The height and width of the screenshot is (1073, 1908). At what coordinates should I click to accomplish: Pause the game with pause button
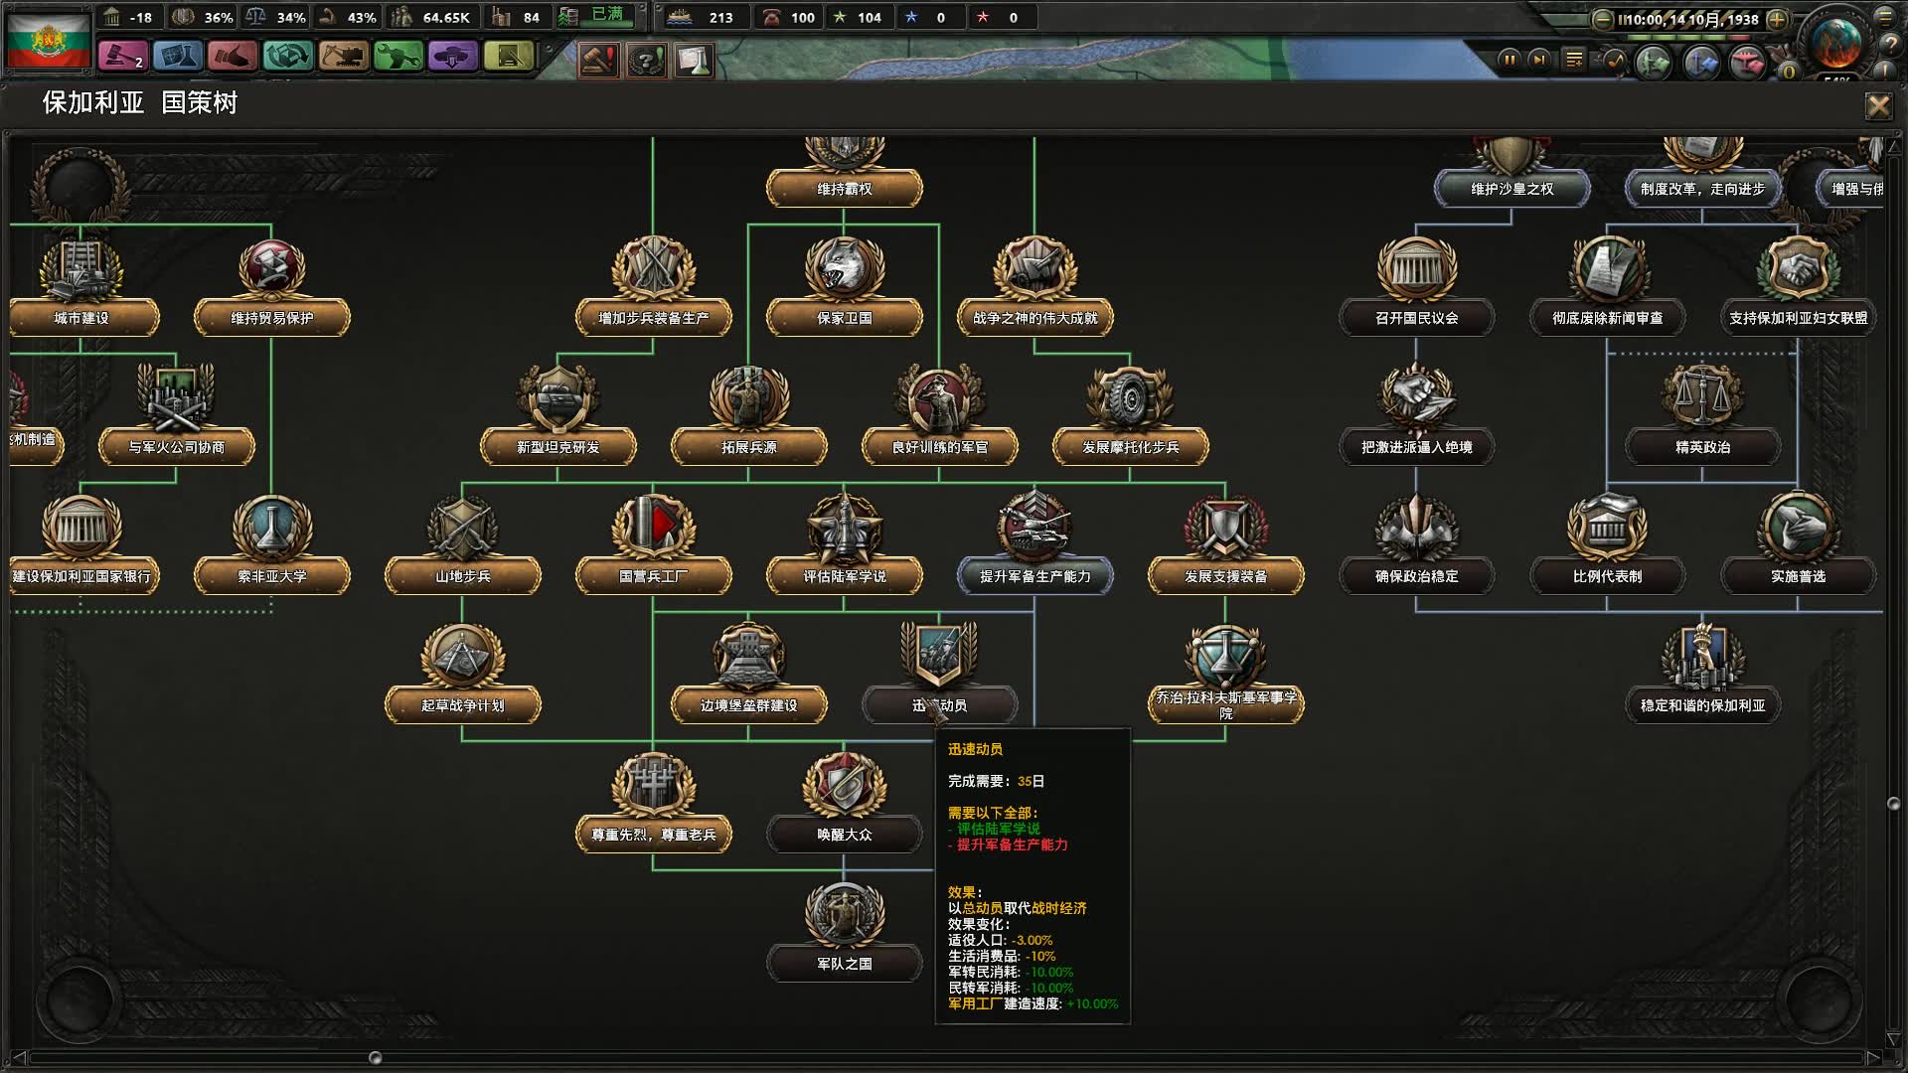click(1509, 60)
